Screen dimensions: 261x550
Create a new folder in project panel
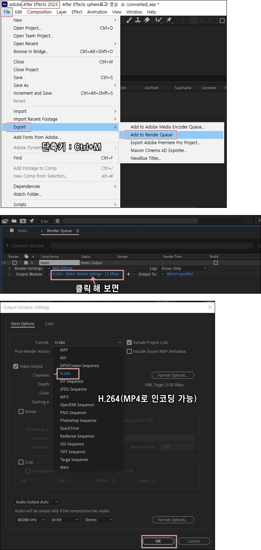point(14,221)
